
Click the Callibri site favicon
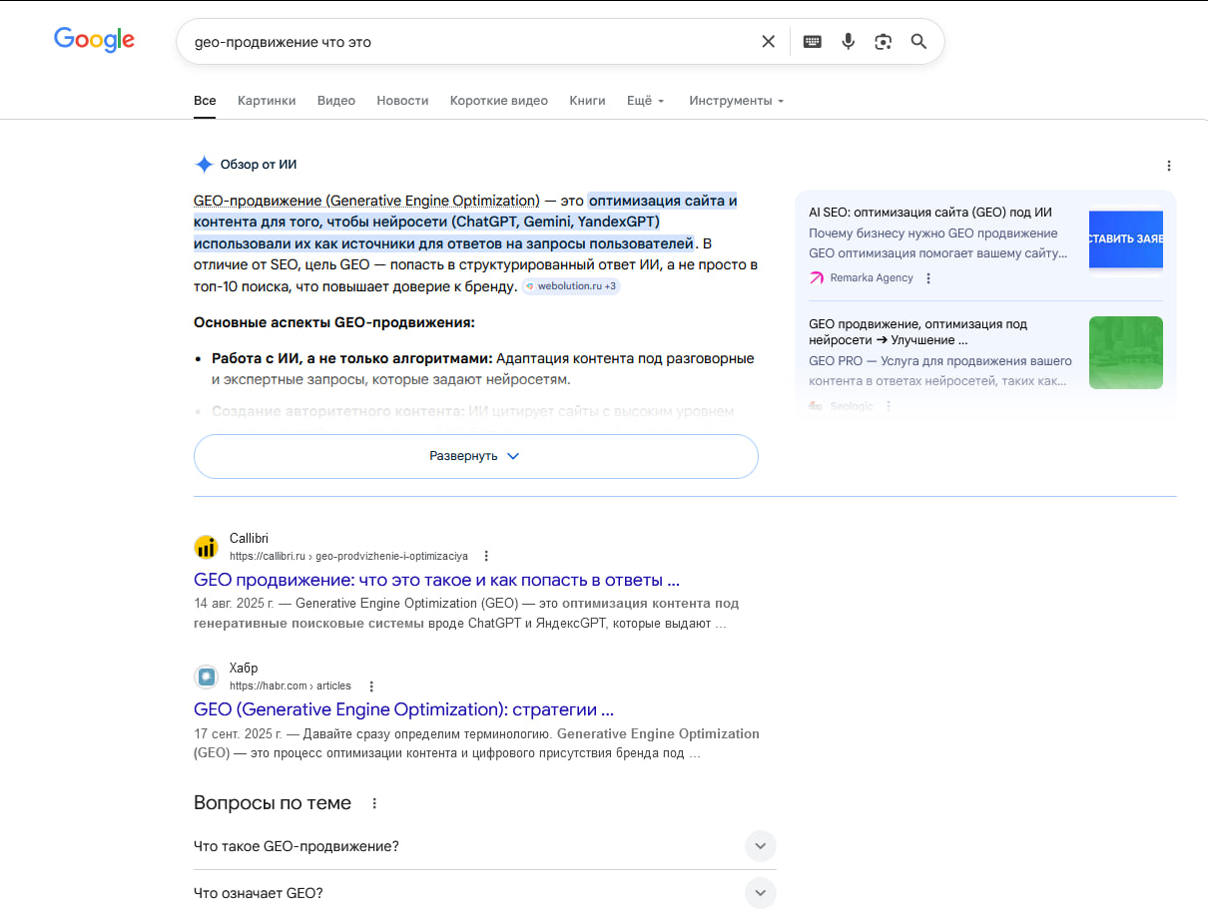[x=206, y=547]
